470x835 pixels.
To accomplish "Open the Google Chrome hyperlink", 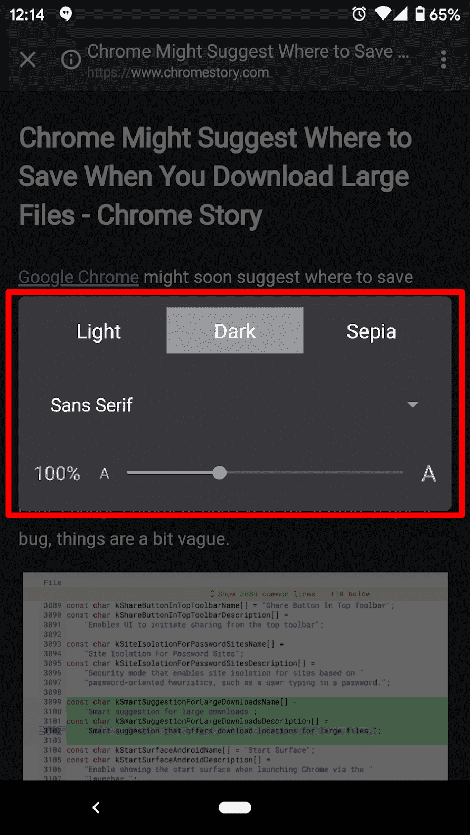I will 78,277.
